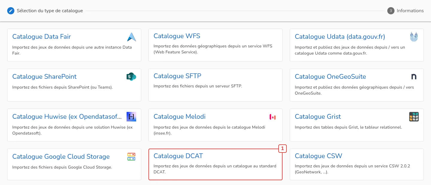This screenshot has width=431, height=185.
Task: Choose Catalogue Udata (data.gouv.fr) title
Action: 340,37
